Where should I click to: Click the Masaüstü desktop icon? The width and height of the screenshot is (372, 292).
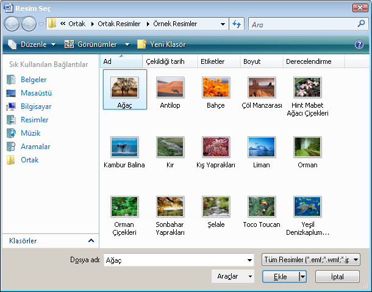pos(11,93)
